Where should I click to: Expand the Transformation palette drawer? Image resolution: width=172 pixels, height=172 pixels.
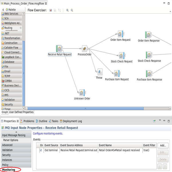(x=12, y=38)
